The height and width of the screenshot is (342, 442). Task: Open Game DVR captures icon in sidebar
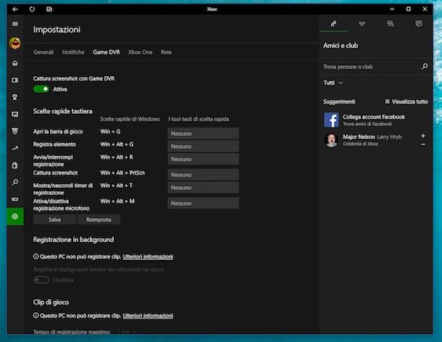coord(15,114)
